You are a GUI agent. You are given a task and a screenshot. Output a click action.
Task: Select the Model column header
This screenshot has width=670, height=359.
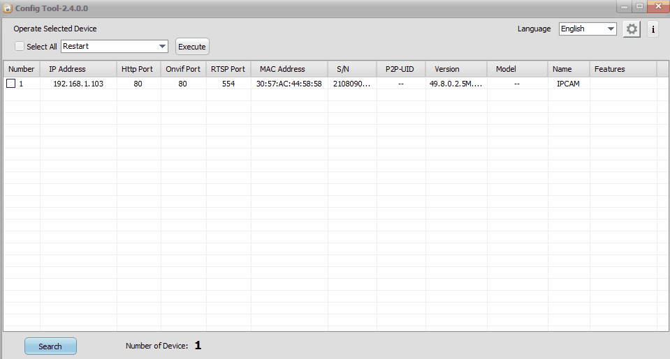pyautogui.click(x=517, y=69)
